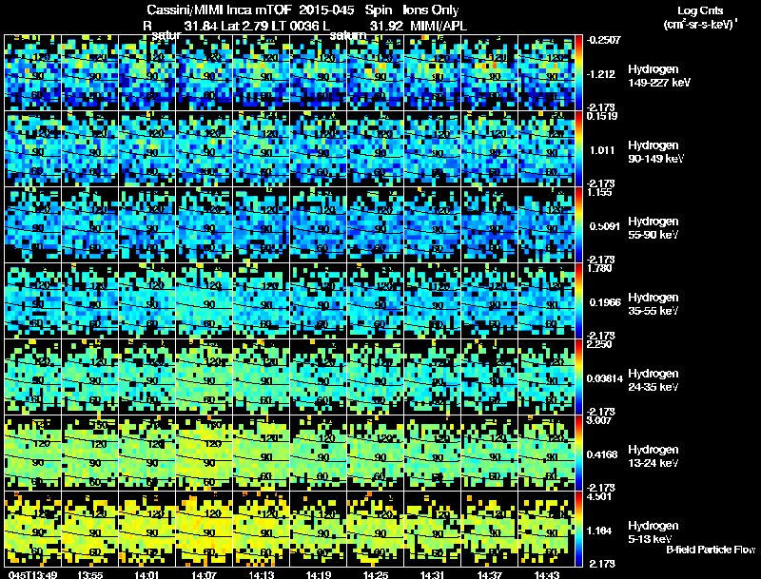Click the 1.011 colorbar value
Screen dimensions: 761x579
click(602, 150)
